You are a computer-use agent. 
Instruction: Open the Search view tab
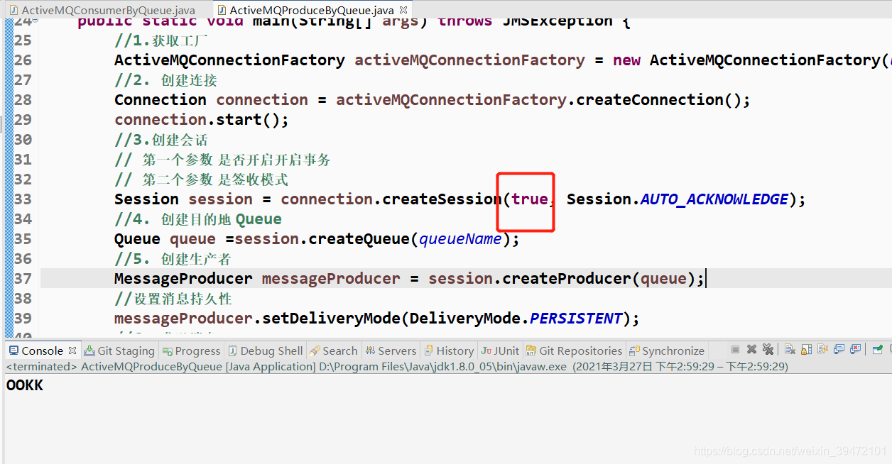pyautogui.click(x=334, y=350)
